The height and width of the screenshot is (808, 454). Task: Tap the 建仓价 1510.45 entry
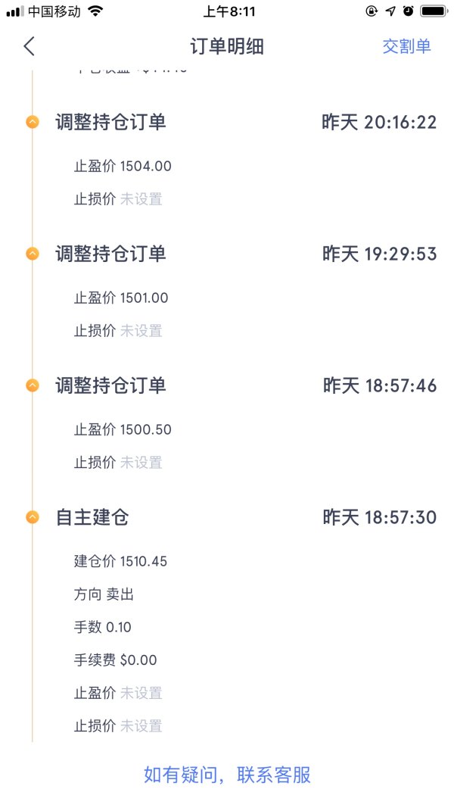(120, 561)
